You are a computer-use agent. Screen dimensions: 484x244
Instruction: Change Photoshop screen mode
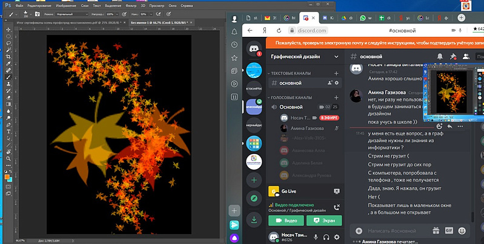[8, 193]
